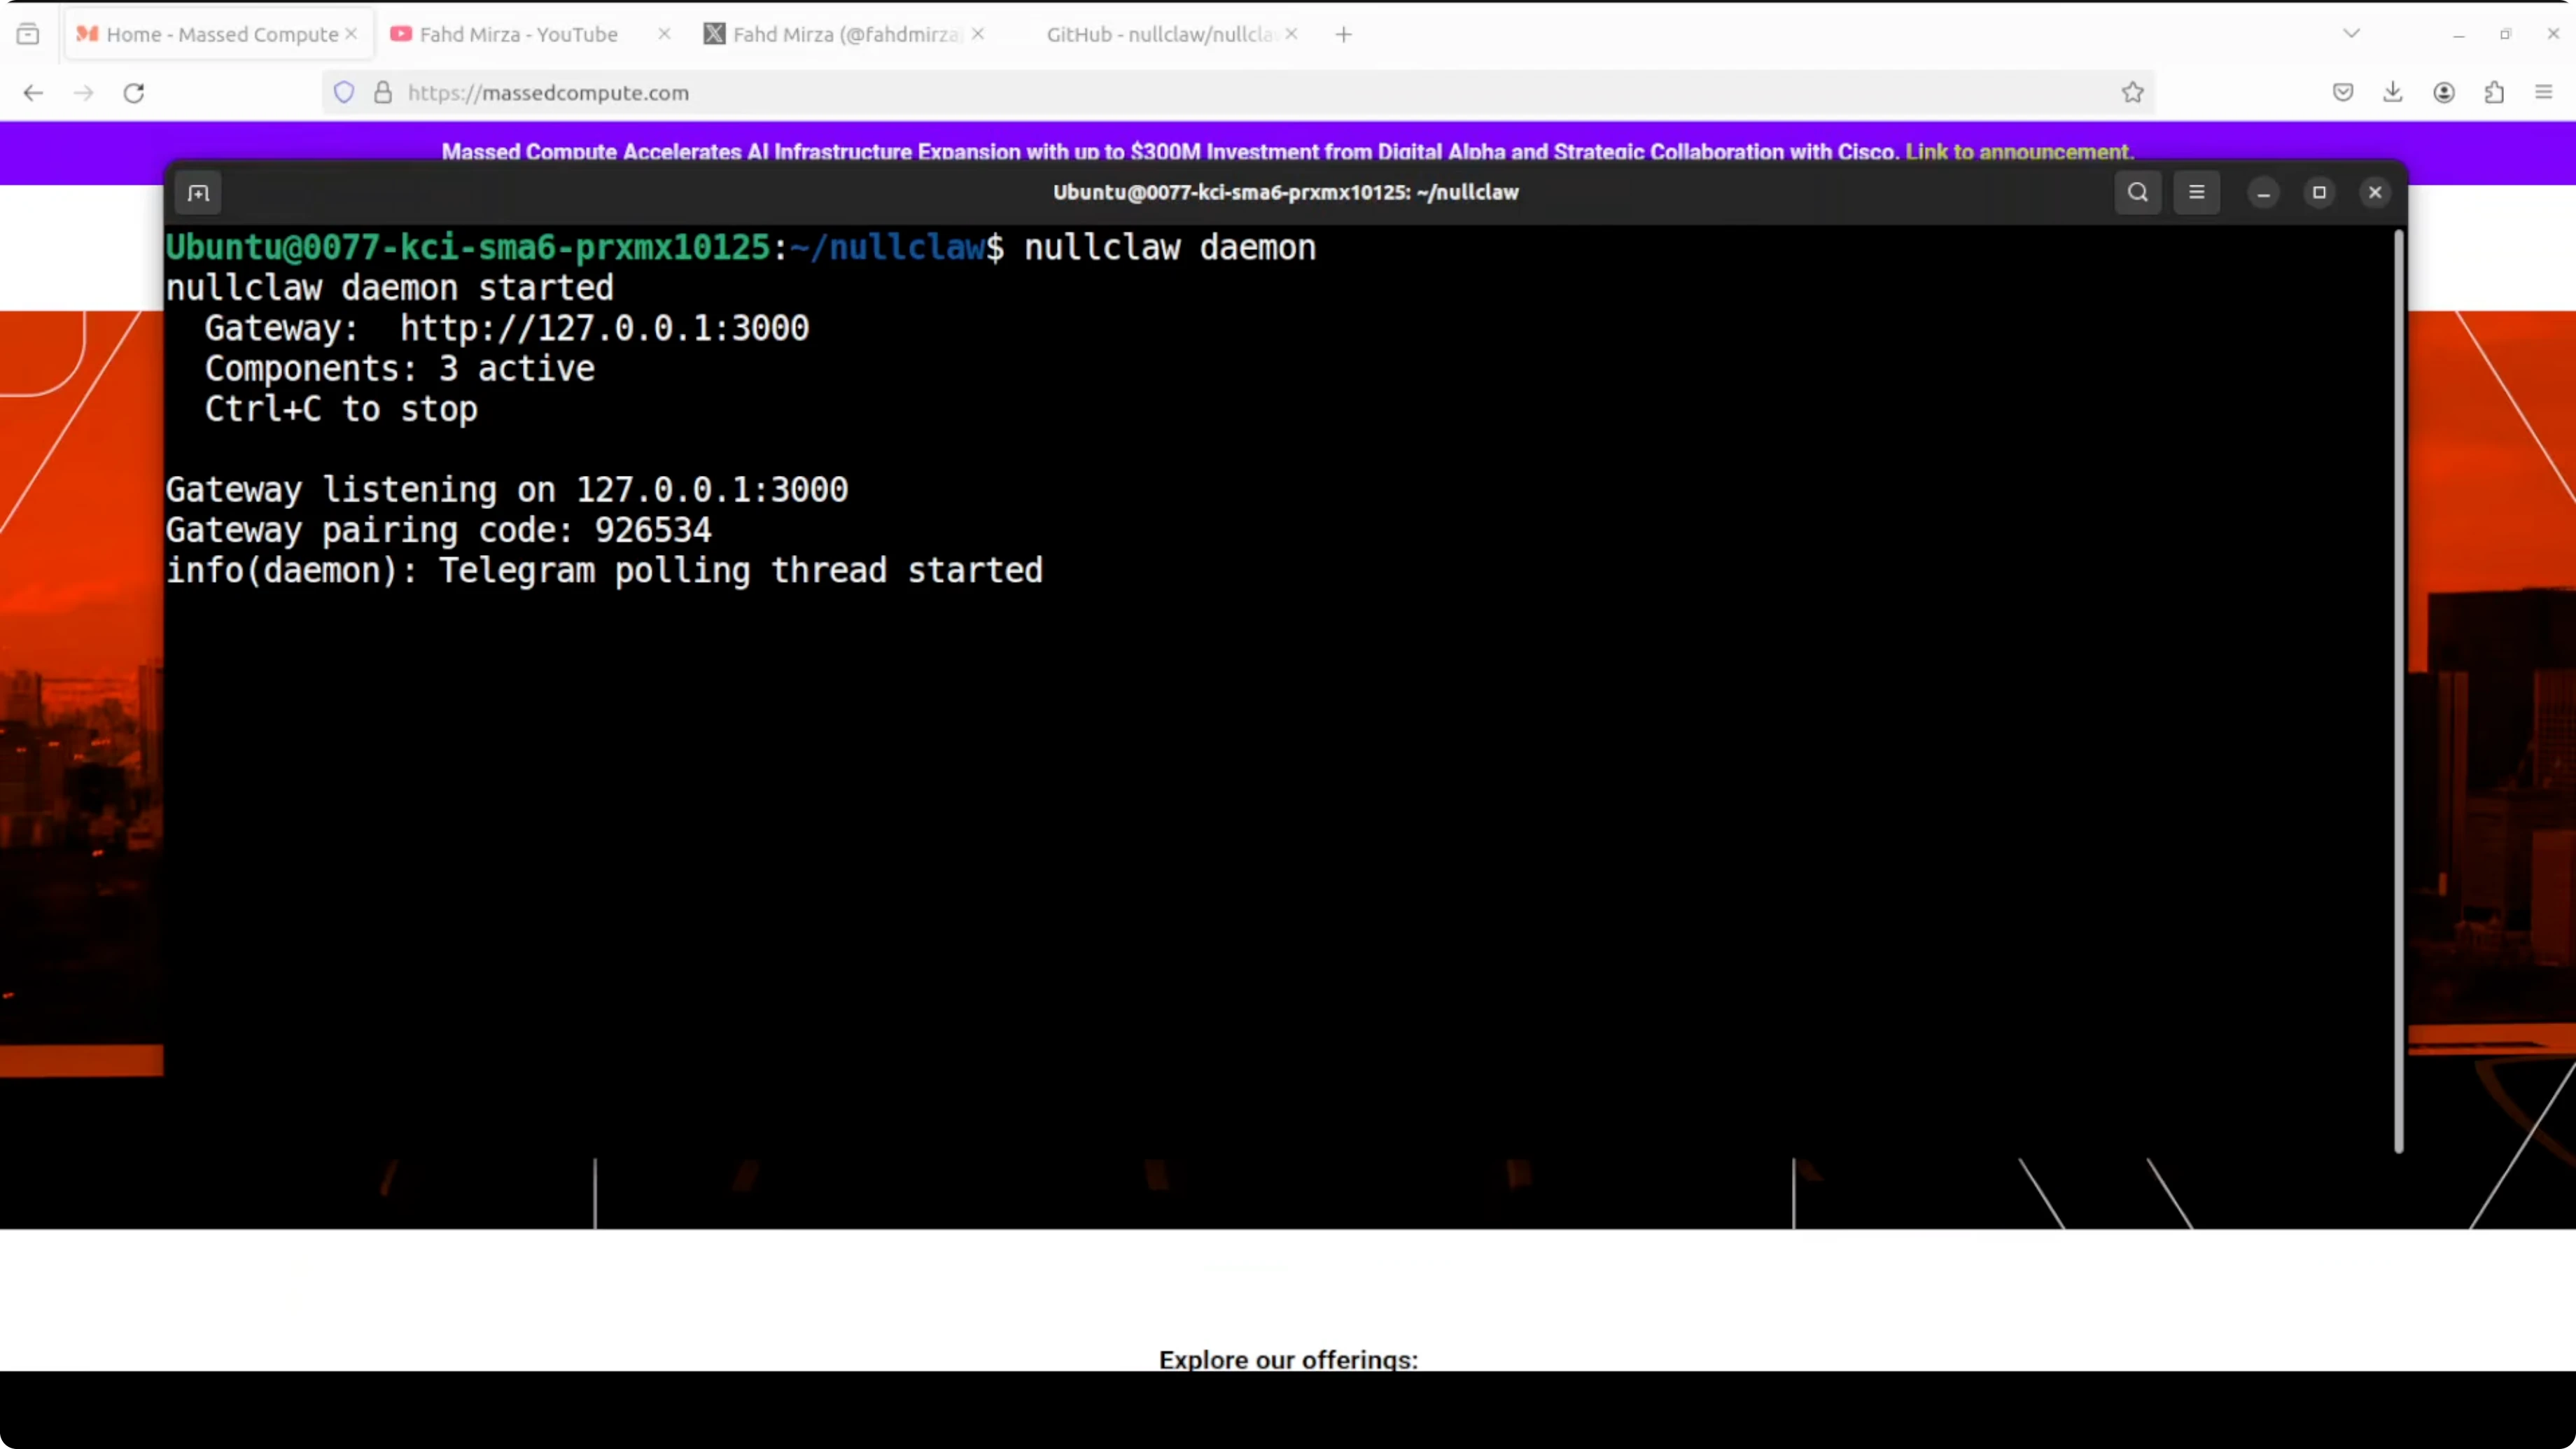
Task: Click the browser reload icon
Action: 134,93
